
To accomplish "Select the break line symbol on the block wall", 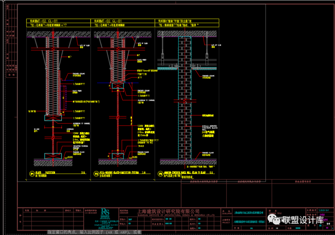I will [x=186, y=100].
